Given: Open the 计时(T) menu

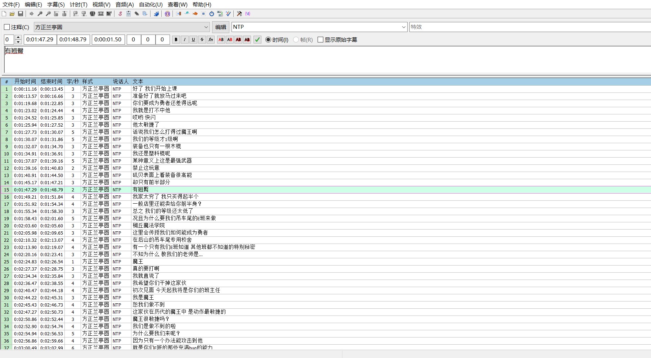Looking at the screenshot, I should coord(78,5).
